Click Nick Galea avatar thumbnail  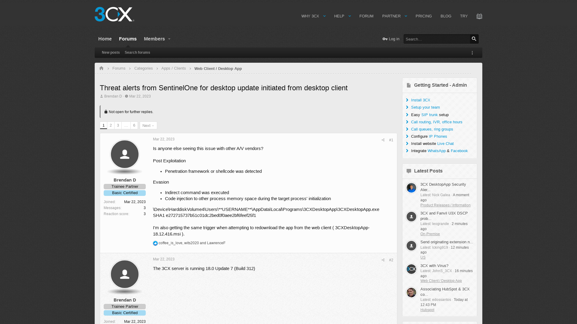pos(411,188)
